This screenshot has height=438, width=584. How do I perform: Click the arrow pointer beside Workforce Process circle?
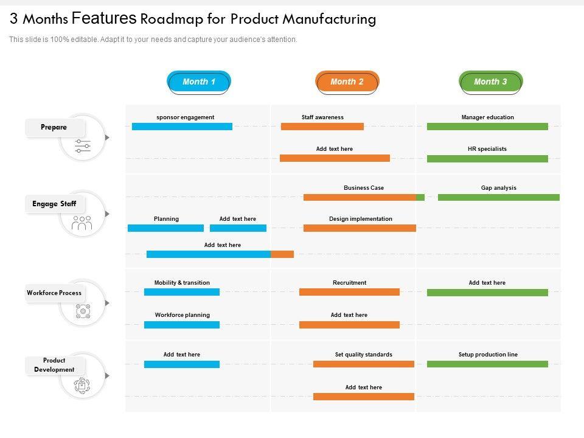tap(108, 303)
